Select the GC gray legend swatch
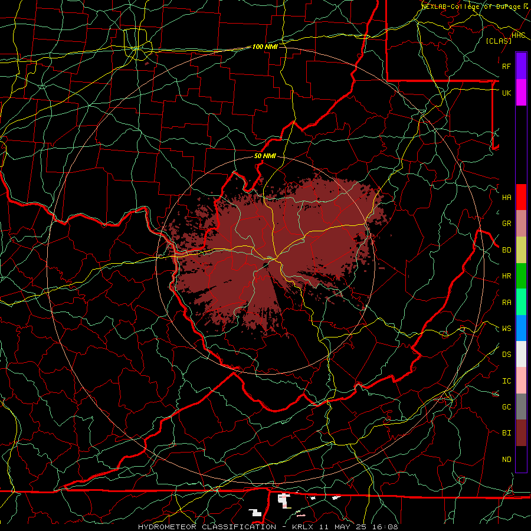The width and height of the screenshot is (531, 531). 521,407
